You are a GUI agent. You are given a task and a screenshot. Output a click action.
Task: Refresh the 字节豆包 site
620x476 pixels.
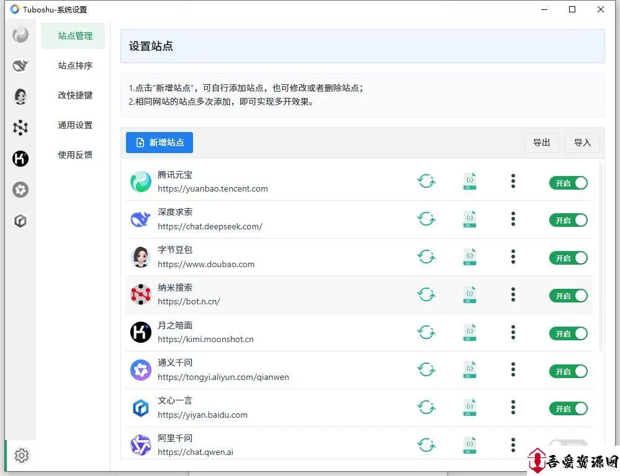click(426, 257)
